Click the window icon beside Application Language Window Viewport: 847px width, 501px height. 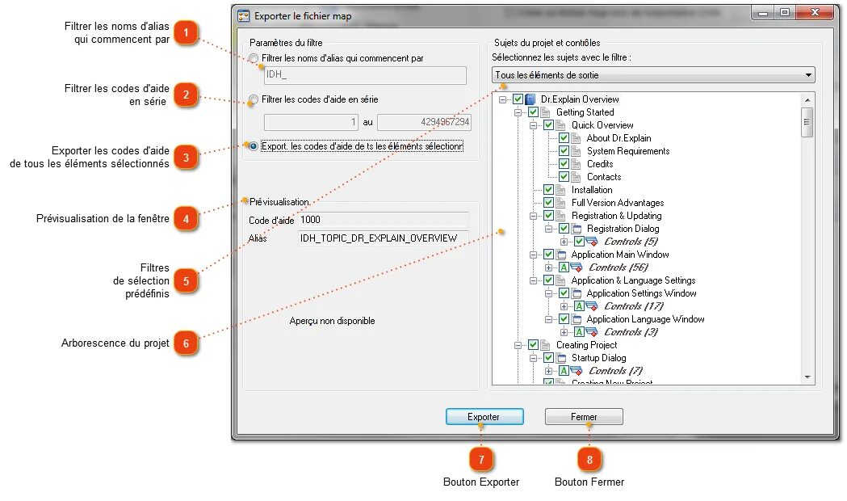coord(577,319)
